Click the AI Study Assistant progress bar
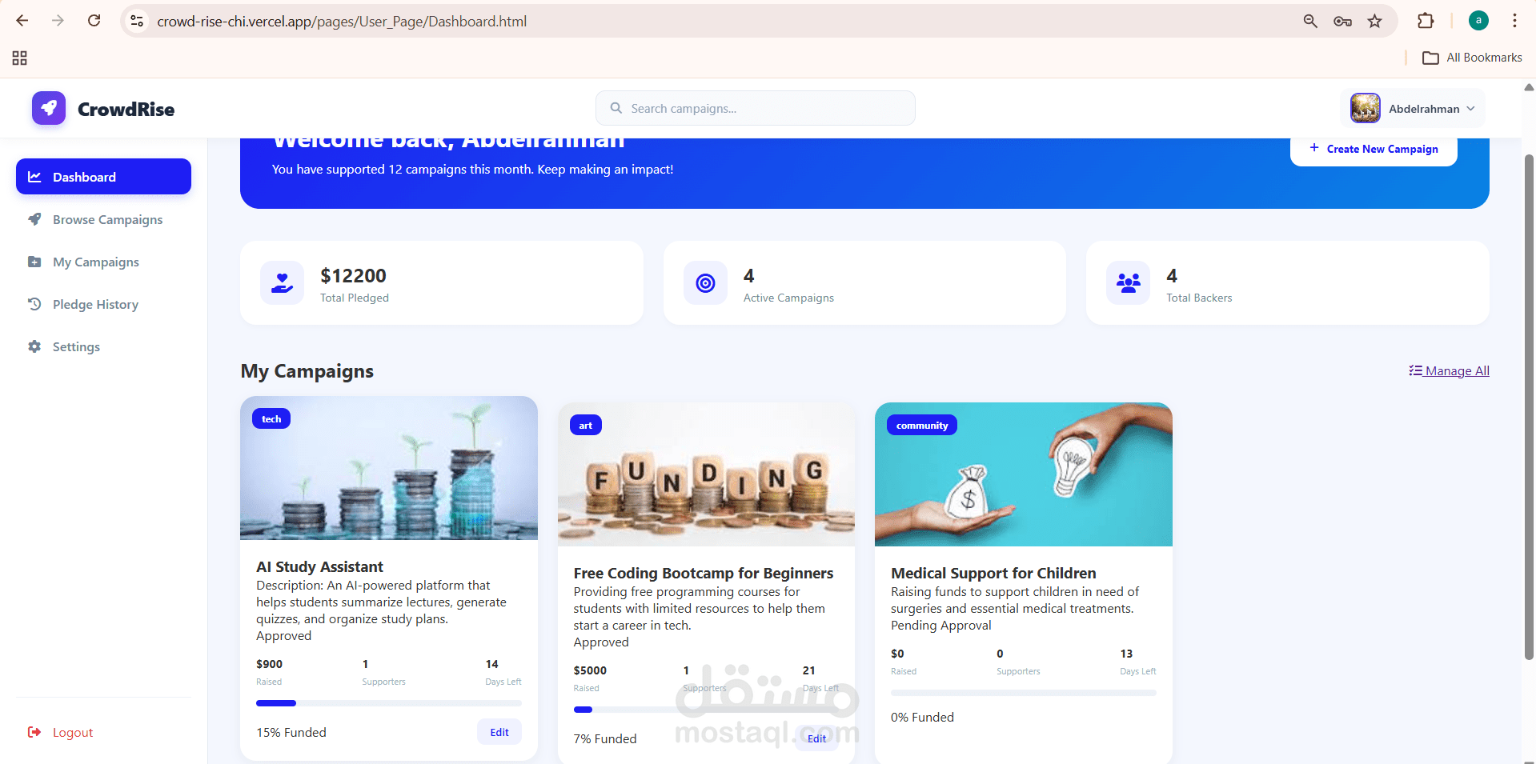Image resolution: width=1536 pixels, height=764 pixels. coord(388,702)
